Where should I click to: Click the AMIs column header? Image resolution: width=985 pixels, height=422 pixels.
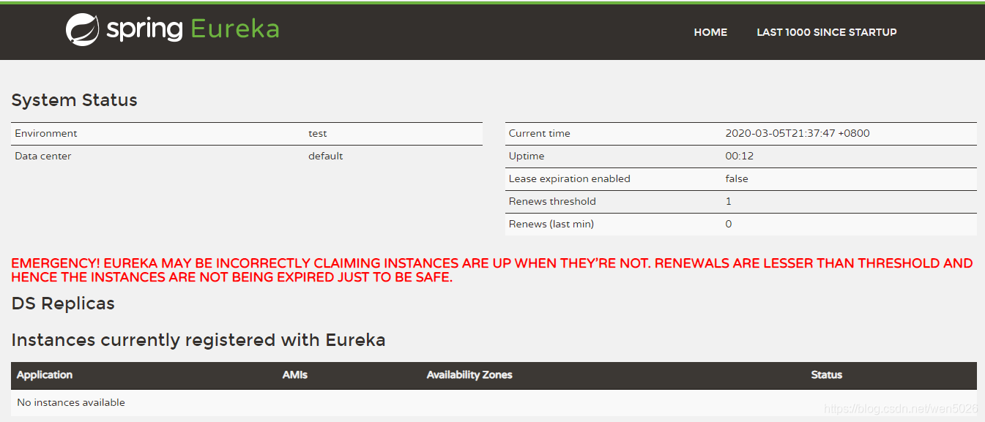[x=295, y=374]
